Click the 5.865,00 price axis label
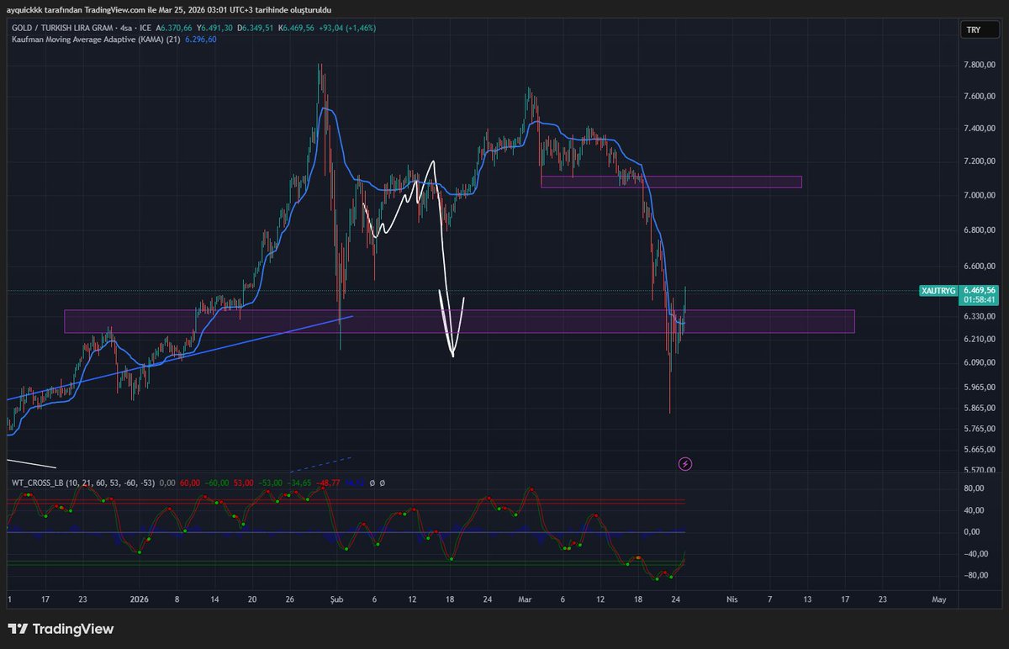This screenshot has height=649, width=1009. [978, 409]
